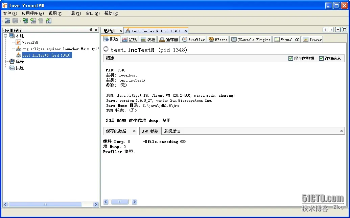This screenshot has height=218, width=350.
Task: Switch to the 线程 tab
Action: point(148,40)
